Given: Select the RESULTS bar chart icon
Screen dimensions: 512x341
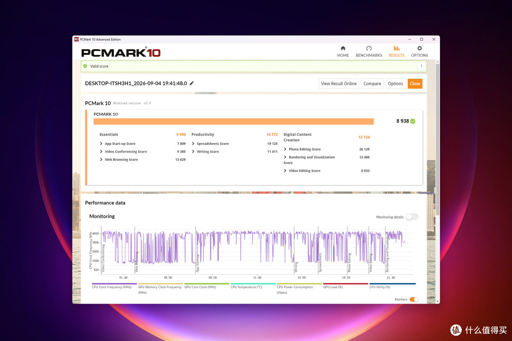Looking at the screenshot, I should (x=396, y=48).
